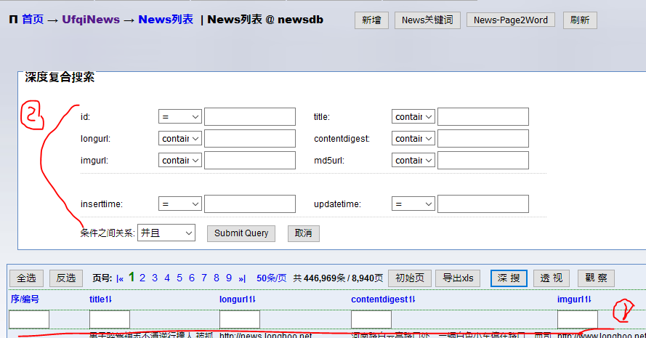Sort by imgurl column header
The width and height of the screenshot is (646, 338).
pyautogui.click(x=574, y=299)
